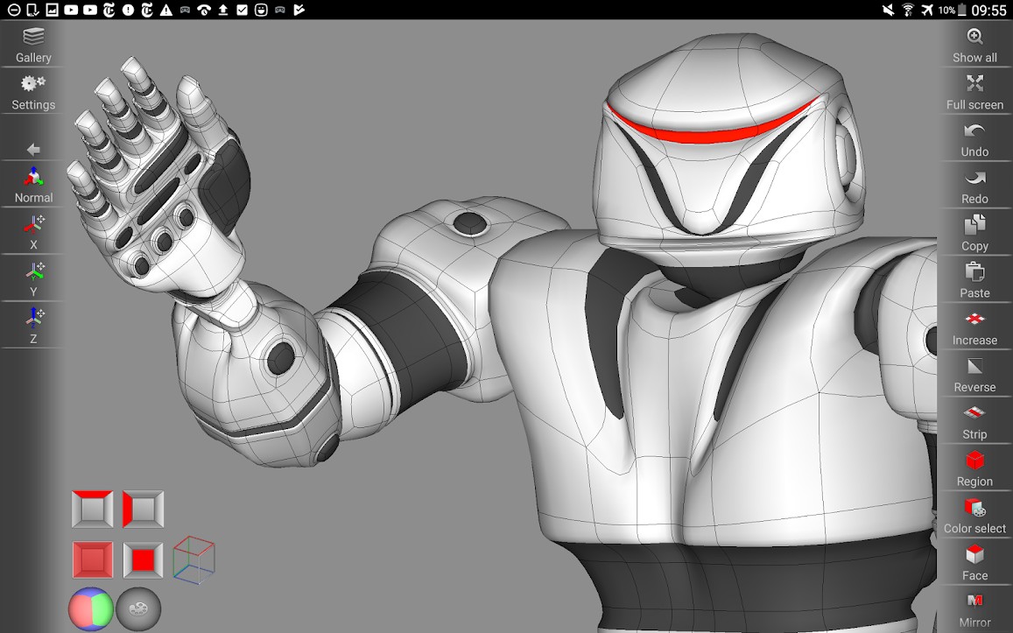1013x633 pixels.
Task: Open the Gallery
Action: pyautogui.click(x=33, y=45)
